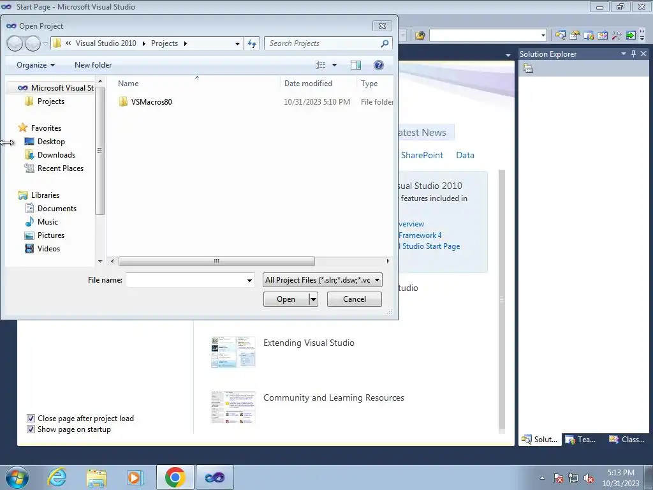Screen dimensions: 653x490
Task: Switch to the Team Explorer bottom tab
Action: click(581, 439)
